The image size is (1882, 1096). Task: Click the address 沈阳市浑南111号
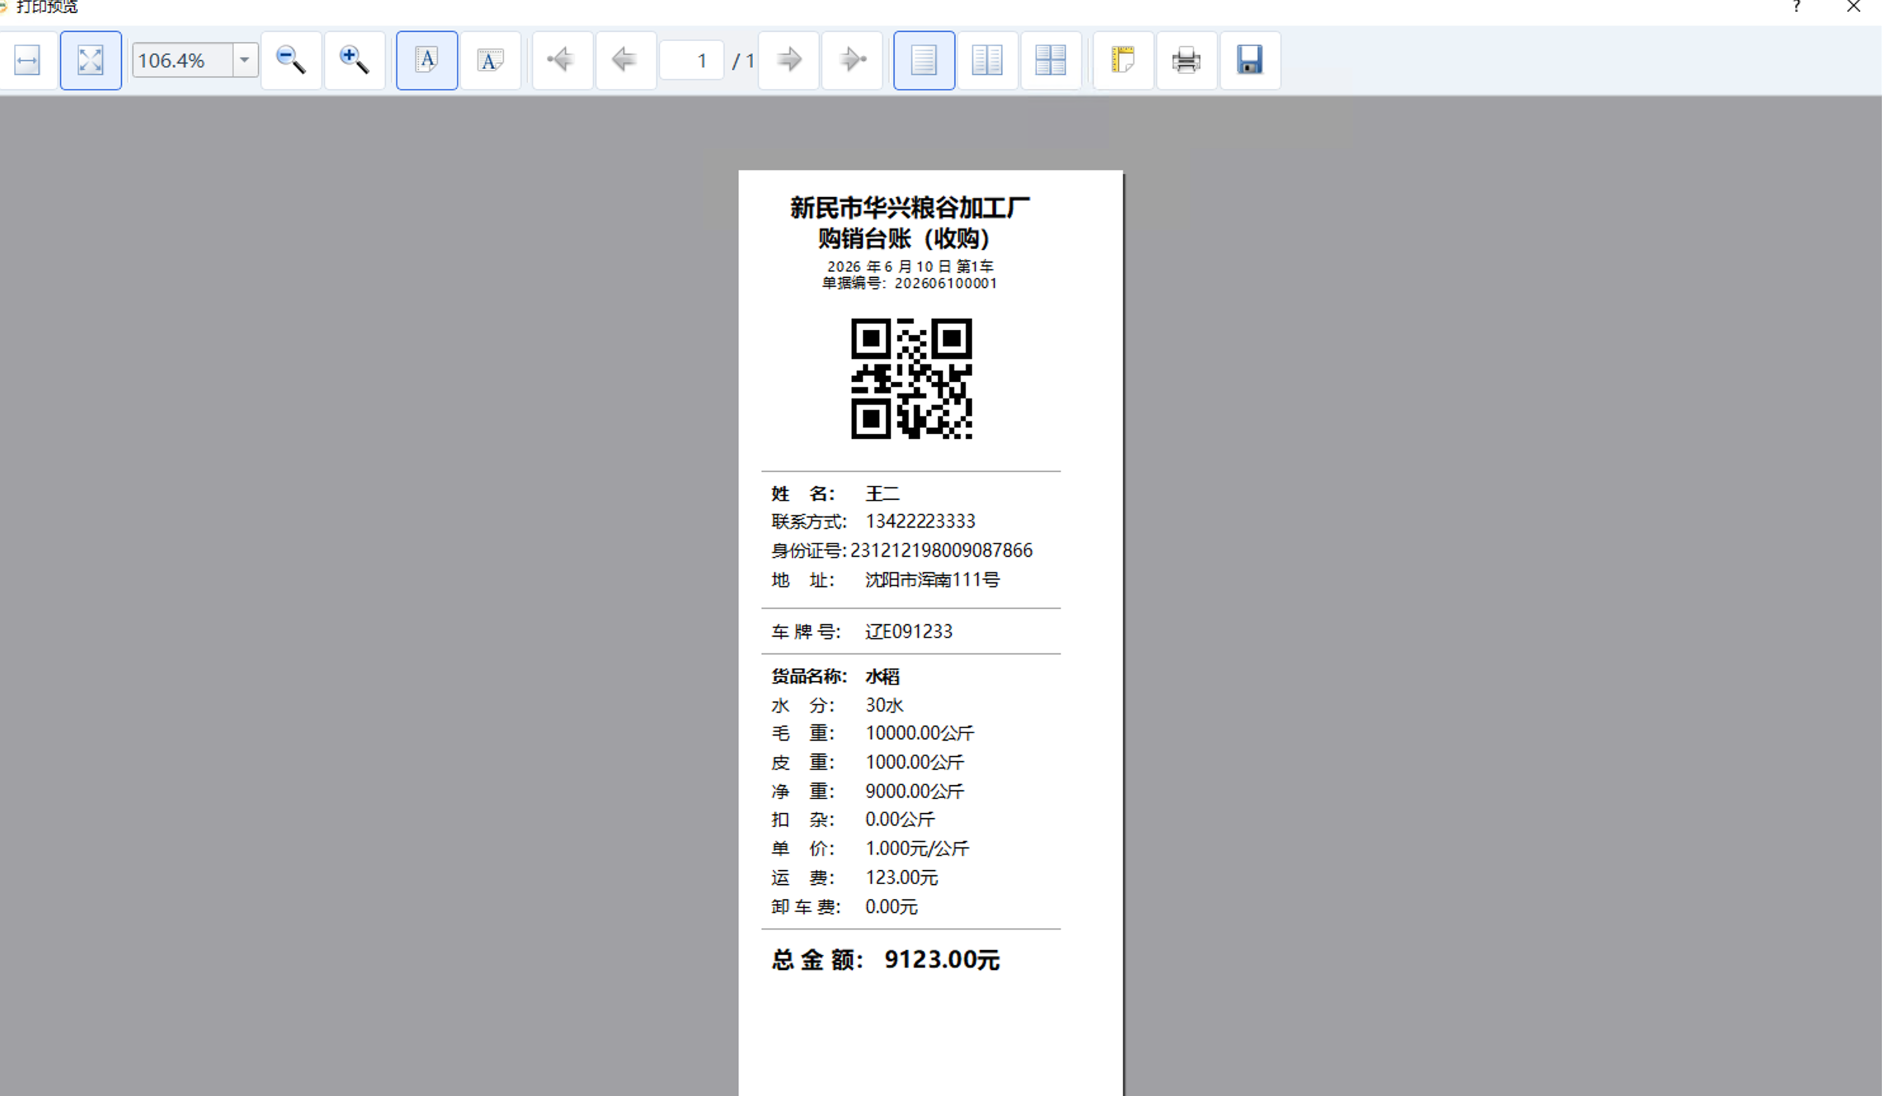pyautogui.click(x=932, y=580)
